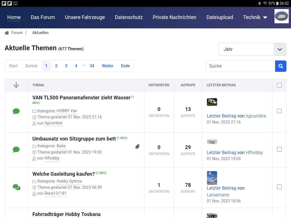Expand the Technik menu

255,17
